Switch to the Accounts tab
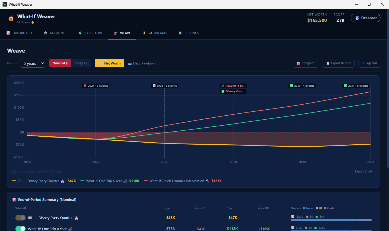 [x=55, y=33]
